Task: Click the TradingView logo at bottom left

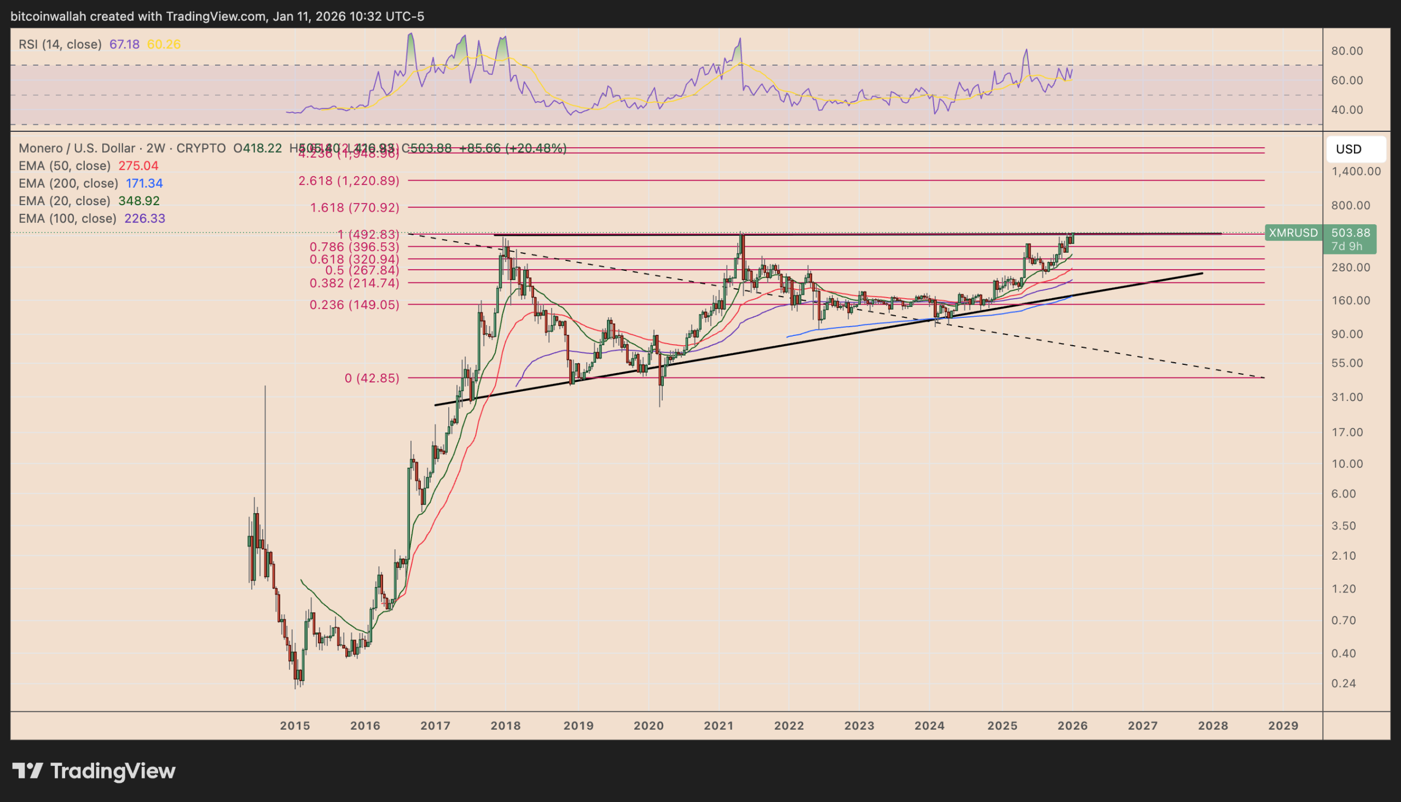Action: pyautogui.click(x=94, y=771)
